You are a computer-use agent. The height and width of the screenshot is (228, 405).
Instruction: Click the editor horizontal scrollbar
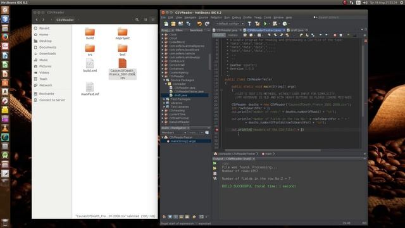pyautogui.click(x=273, y=150)
